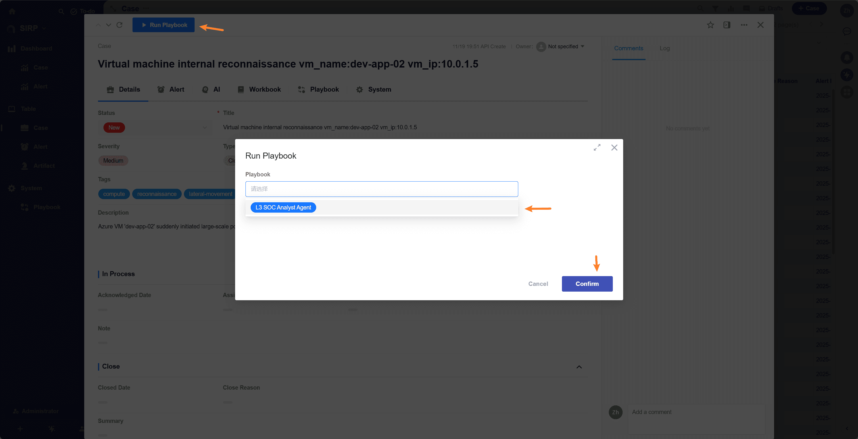Click the refresh case icon

point(120,25)
